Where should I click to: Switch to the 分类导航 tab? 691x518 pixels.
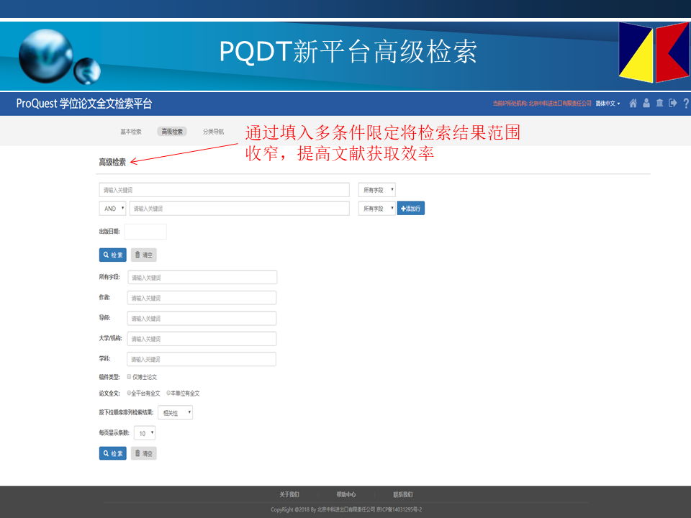tap(213, 132)
